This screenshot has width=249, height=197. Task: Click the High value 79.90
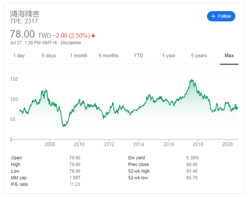75,165
